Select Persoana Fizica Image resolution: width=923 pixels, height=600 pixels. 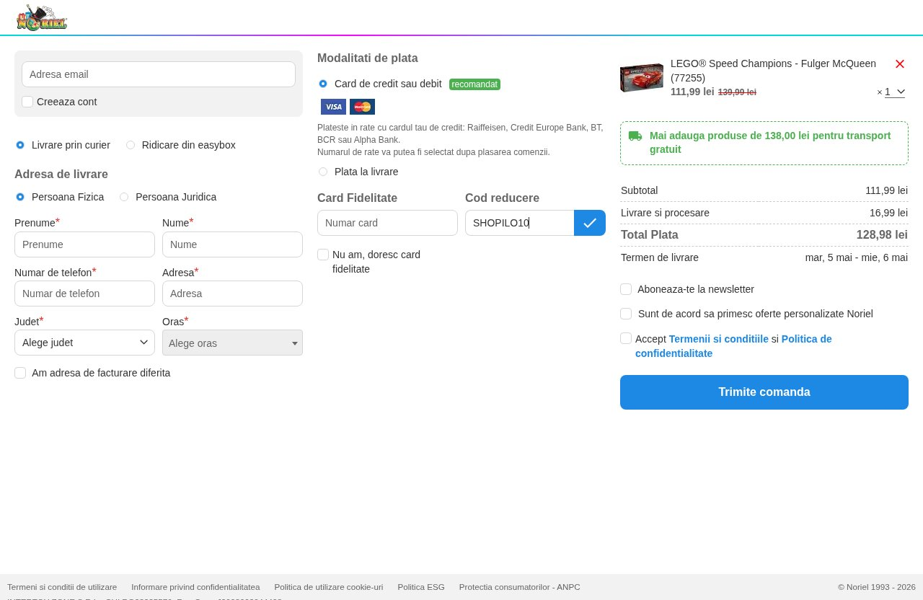click(20, 197)
